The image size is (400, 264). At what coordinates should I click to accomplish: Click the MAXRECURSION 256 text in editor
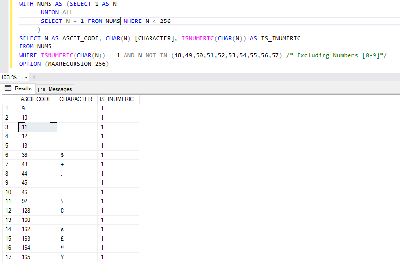(77, 64)
